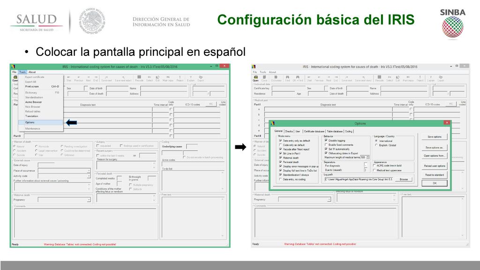
Task: Click the End arrow icon in the right IRIS window
Action: click(336, 78)
